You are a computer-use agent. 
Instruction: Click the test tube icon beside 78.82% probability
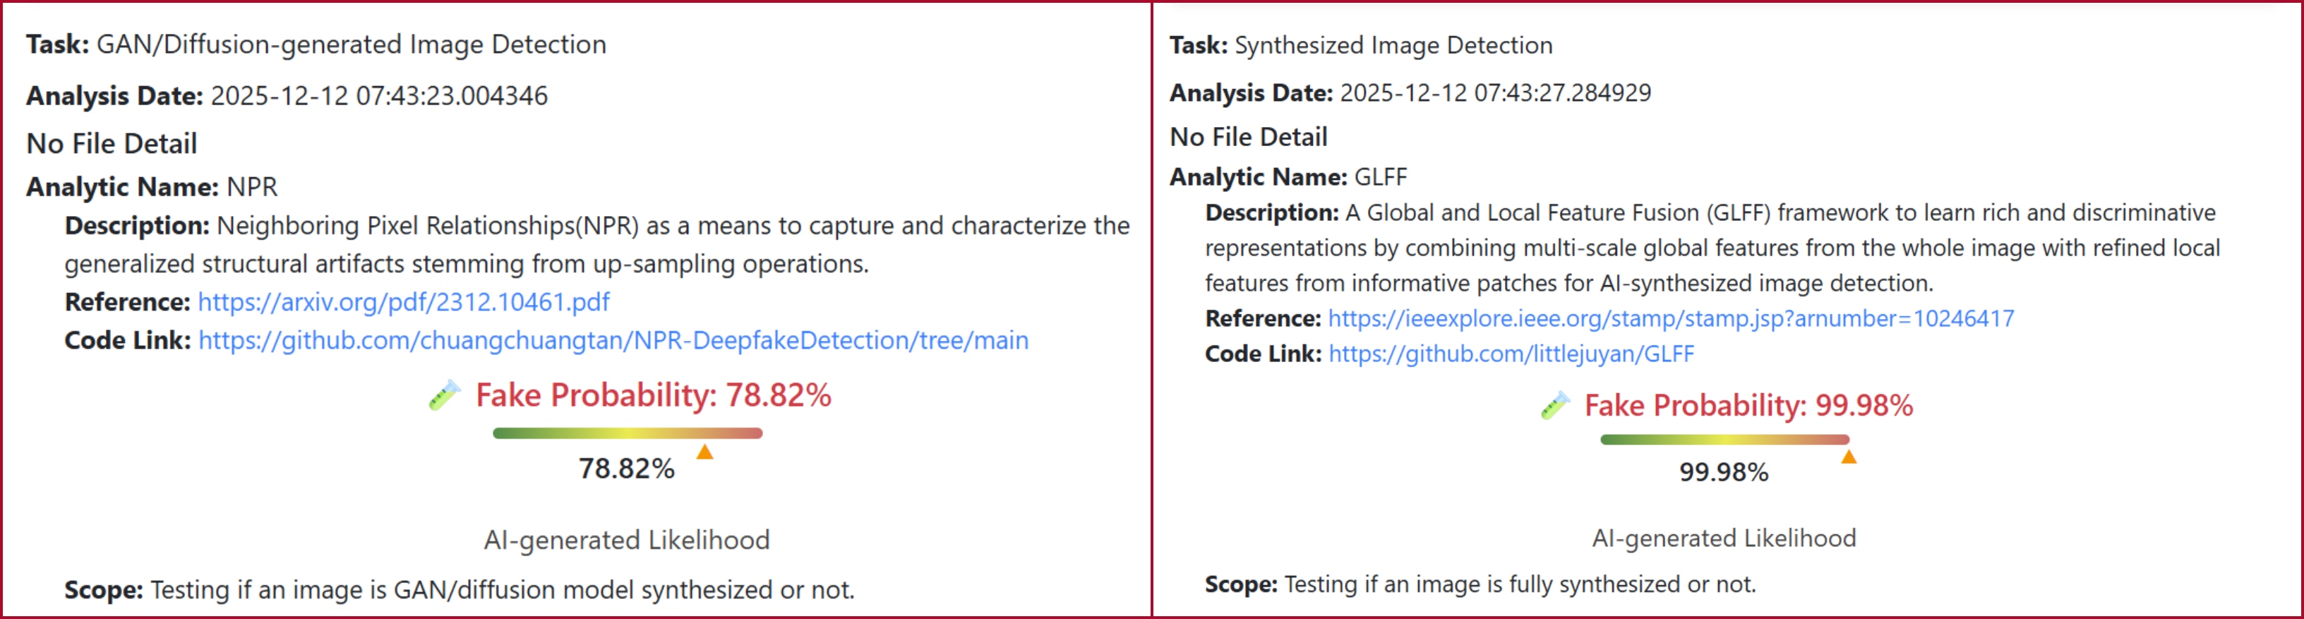445,395
